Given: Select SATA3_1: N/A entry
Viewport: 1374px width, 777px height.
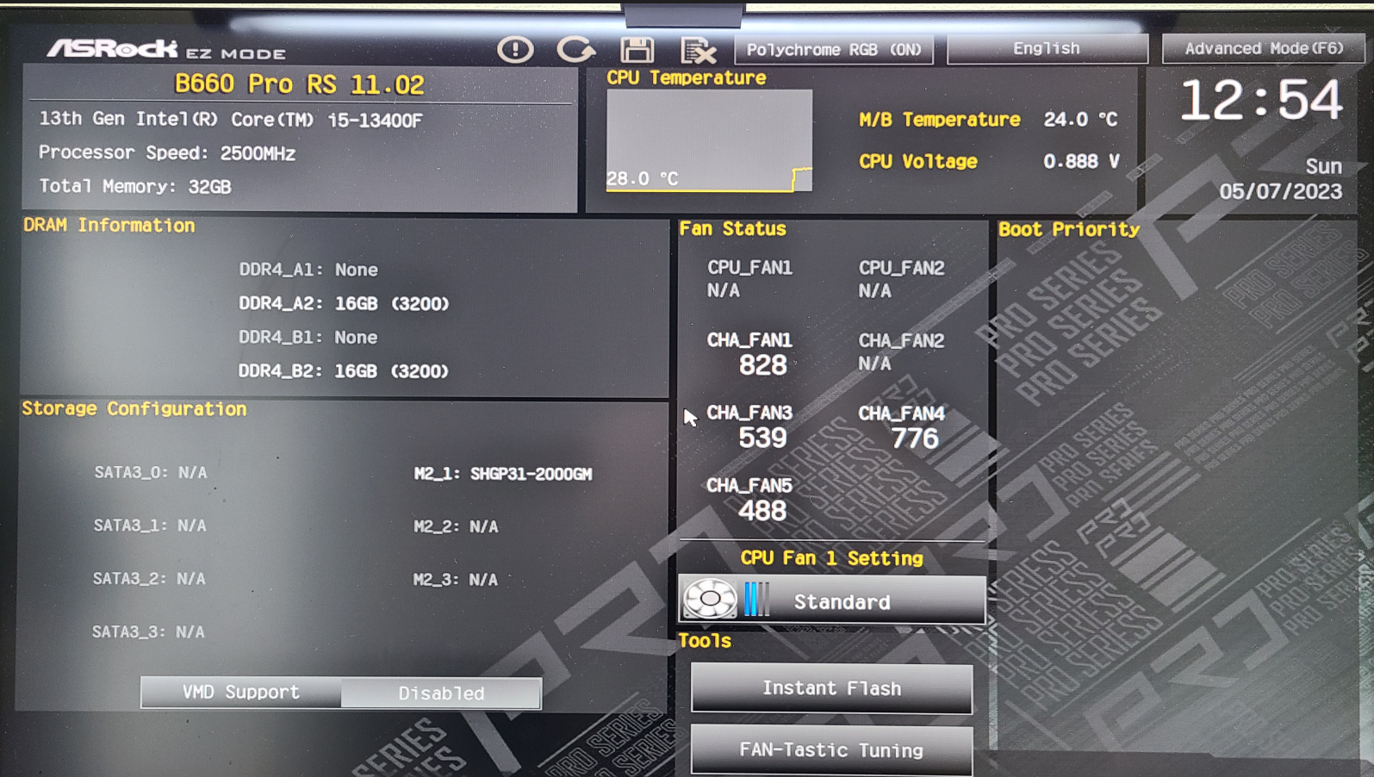Looking at the screenshot, I should point(150,525).
